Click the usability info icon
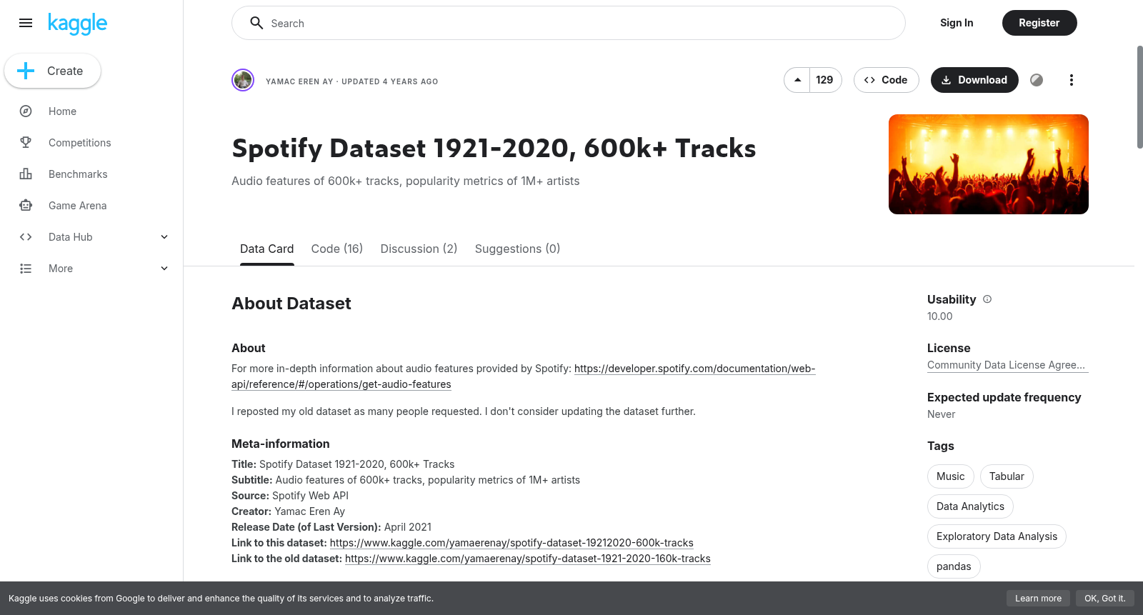Screen dimensions: 1143x615 (987, 299)
